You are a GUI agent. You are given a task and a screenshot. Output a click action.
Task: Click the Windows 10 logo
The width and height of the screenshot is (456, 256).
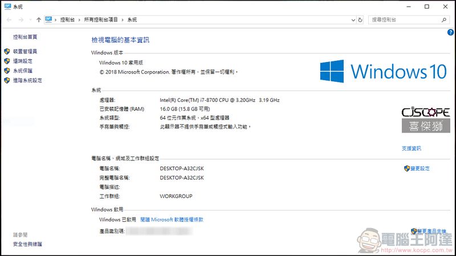[x=383, y=72]
